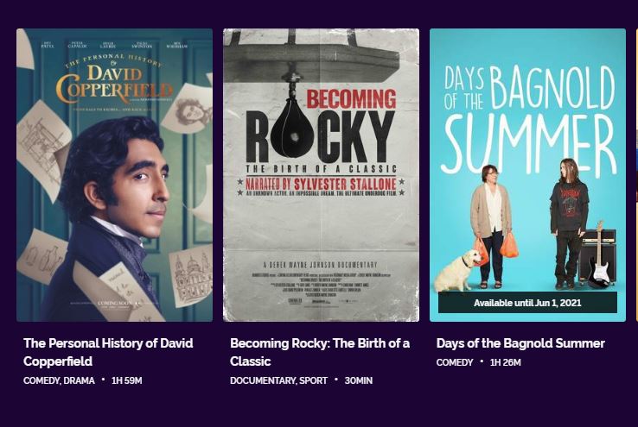
Task: Click 'Narrated by Sylvester Stallone' on the poster
Action: (x=321, y=184)
